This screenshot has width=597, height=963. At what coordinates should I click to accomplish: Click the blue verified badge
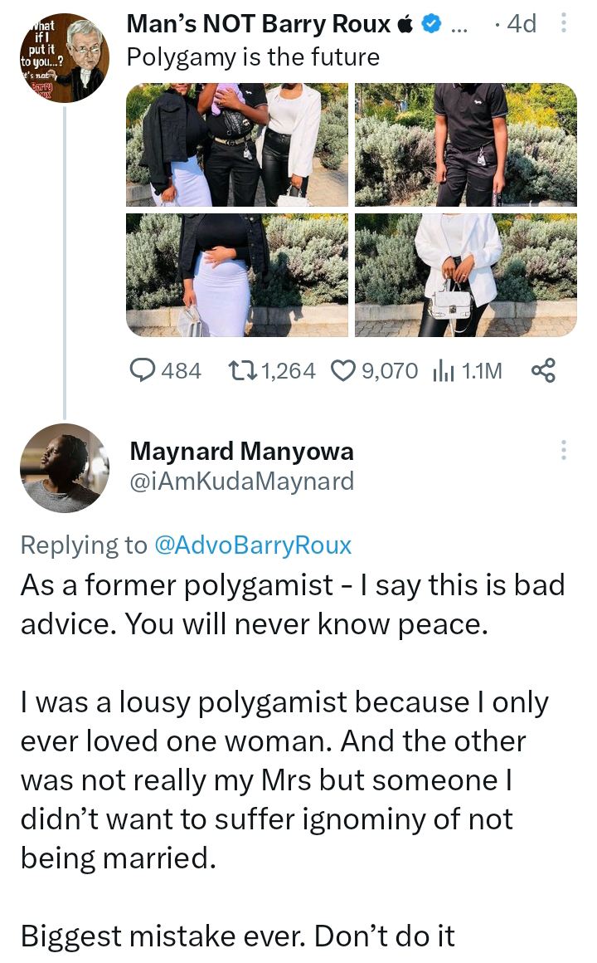(x=431, y=26)
